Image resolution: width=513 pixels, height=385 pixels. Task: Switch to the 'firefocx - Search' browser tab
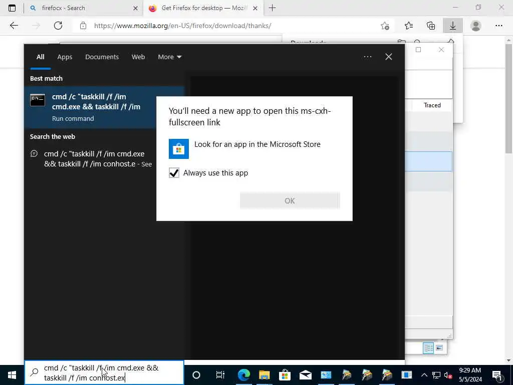pos(83,8)
